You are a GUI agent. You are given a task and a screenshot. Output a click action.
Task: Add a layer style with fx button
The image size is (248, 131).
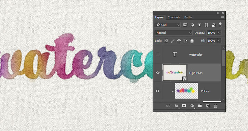(x=176, y=106)
